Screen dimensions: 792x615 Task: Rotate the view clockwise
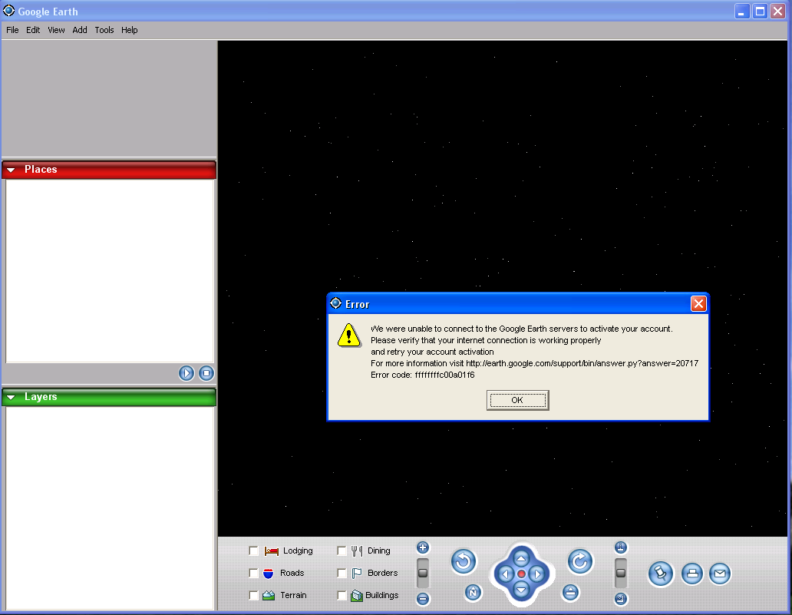click(x=580, y=561)
